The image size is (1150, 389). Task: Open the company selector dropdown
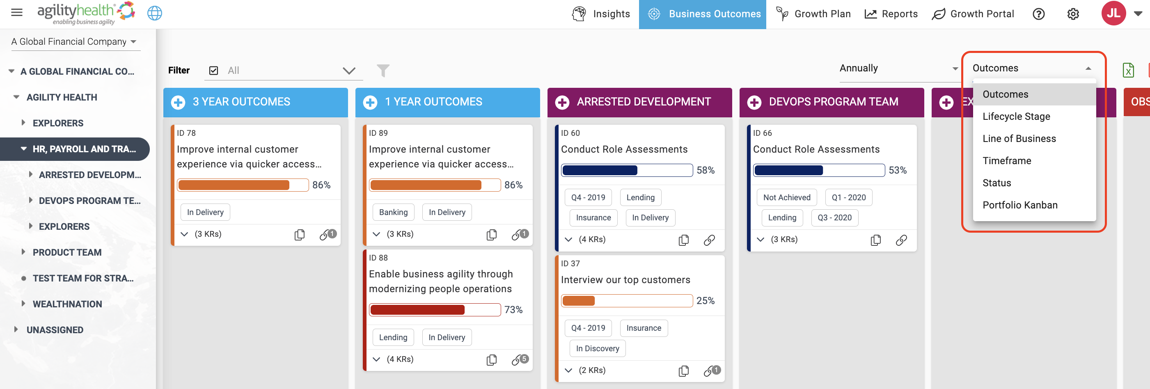75,41
